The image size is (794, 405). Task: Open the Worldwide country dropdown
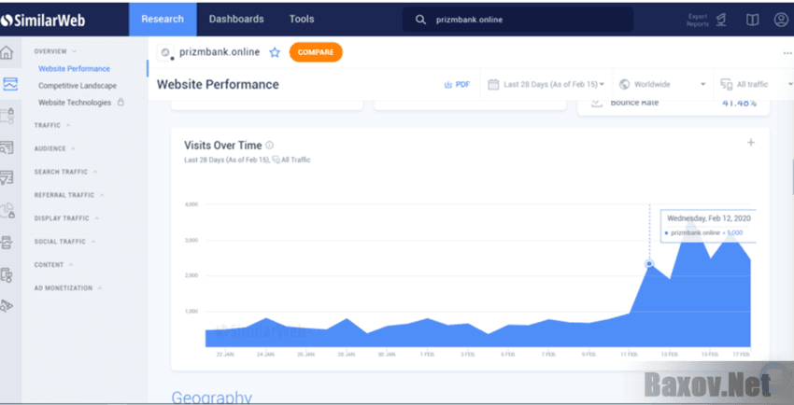[663, 84]
